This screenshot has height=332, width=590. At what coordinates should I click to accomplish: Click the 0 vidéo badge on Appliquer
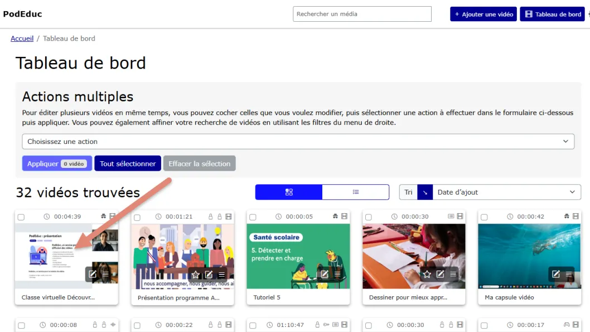click(x=74, y=163)
